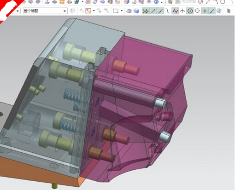Viewport: 235px width, 190px height.
Task: Toggle Point on Curve snap
Action: coord(212,11)
